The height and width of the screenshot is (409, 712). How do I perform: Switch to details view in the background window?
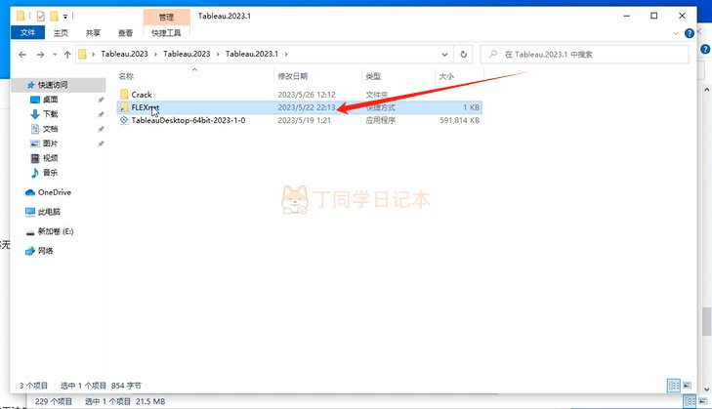click(x=690, y=401)
